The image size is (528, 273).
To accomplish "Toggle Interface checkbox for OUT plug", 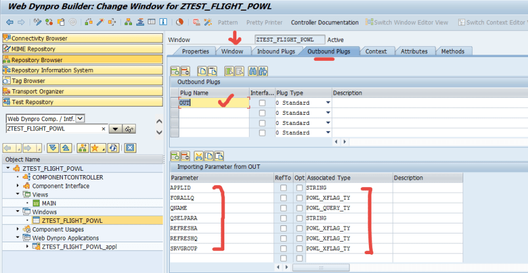I will 261,103.
